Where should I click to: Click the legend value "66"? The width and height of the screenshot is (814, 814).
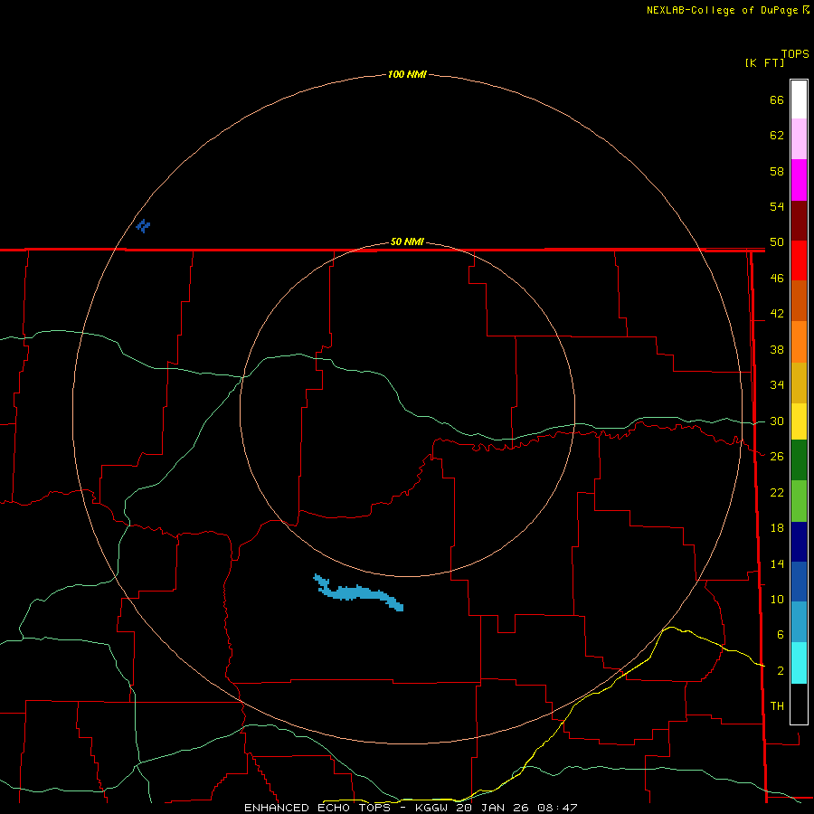coord(777,99)
